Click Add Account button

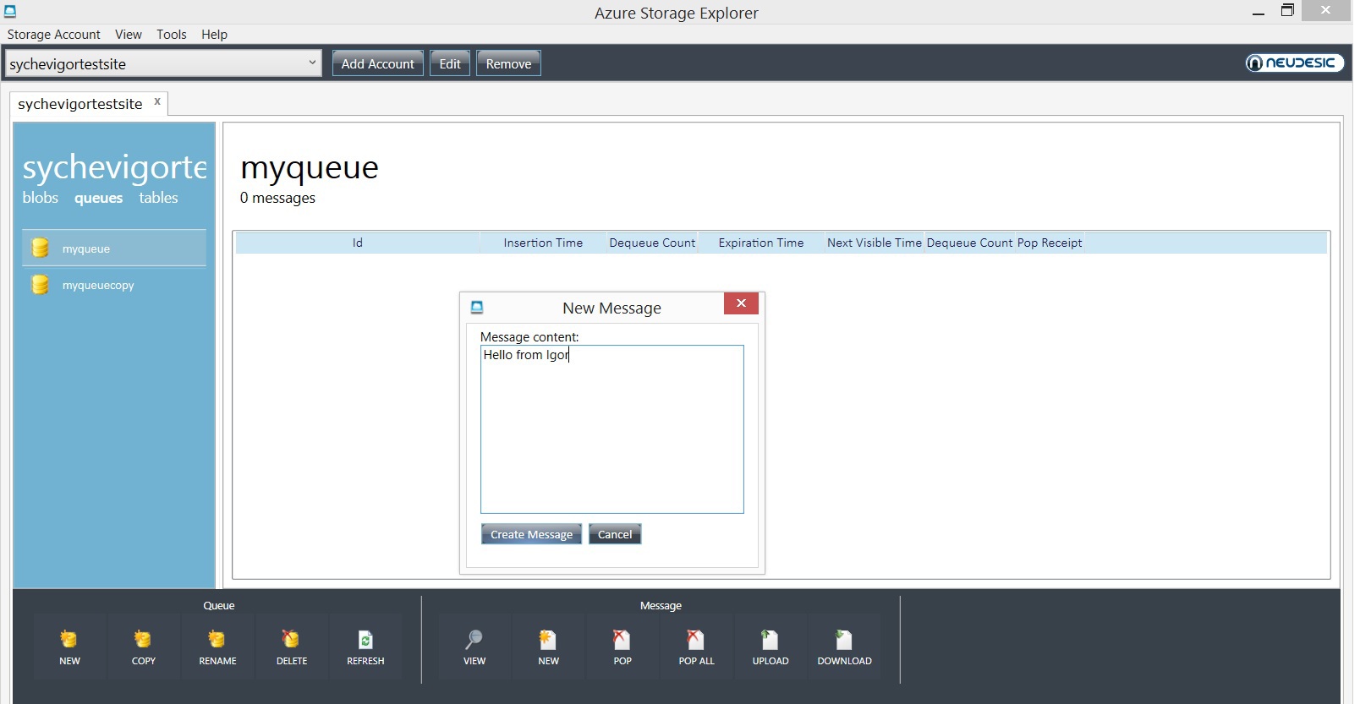[x=377, y=63]
